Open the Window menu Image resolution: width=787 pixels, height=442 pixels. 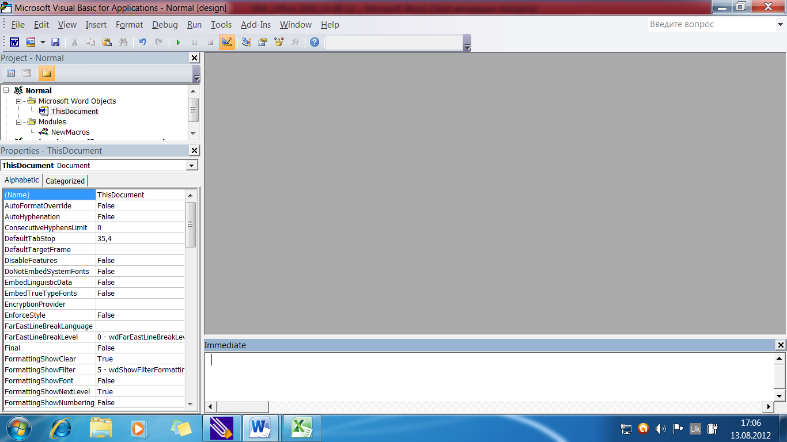pyautogui.click(x=296, y=25)
